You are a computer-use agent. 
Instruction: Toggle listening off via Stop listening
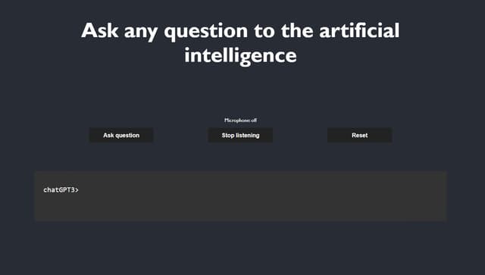coord(240,135)
